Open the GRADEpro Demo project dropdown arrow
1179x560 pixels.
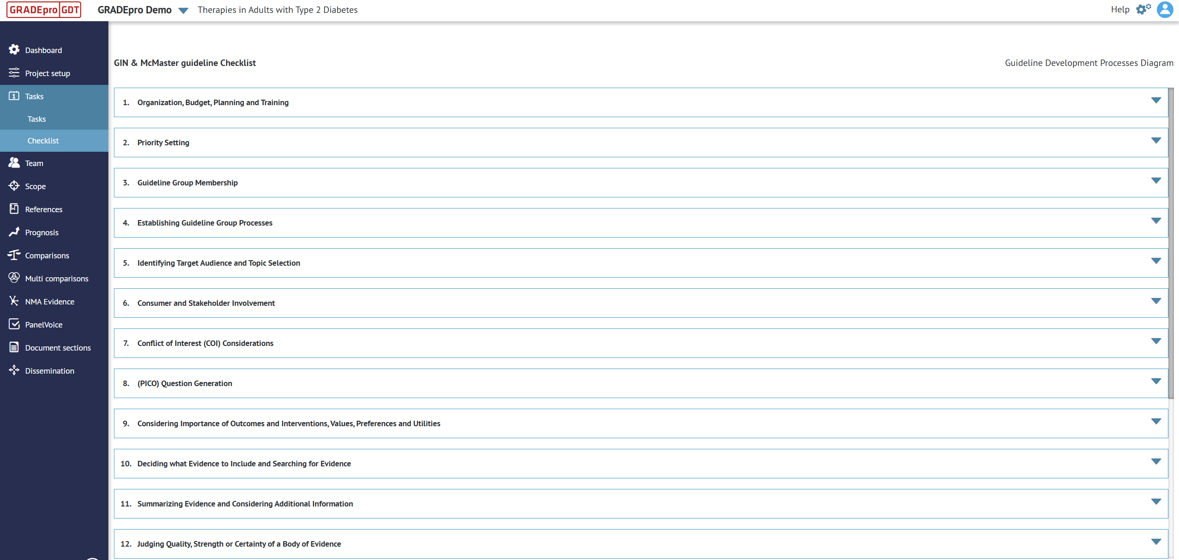pos(183,11)
